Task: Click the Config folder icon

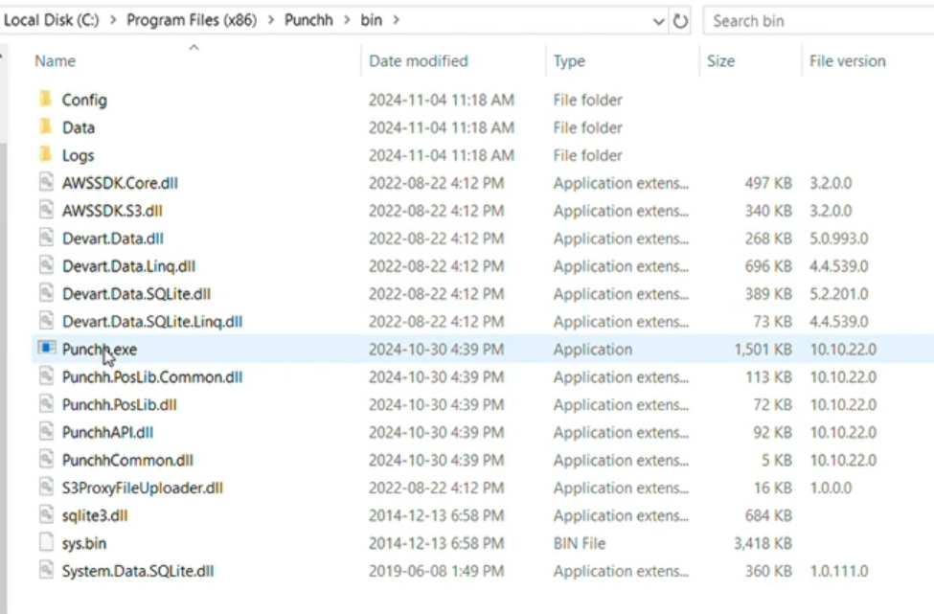Action: [x=46, y=99]
